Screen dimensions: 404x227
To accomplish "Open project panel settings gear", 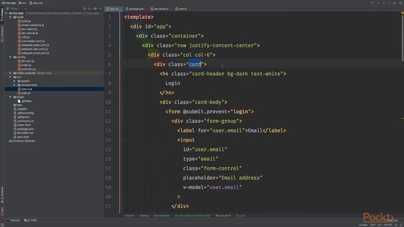I will pos(95,9).
